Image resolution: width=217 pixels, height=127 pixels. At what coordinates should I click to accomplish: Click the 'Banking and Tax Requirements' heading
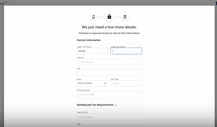(95, 105)
